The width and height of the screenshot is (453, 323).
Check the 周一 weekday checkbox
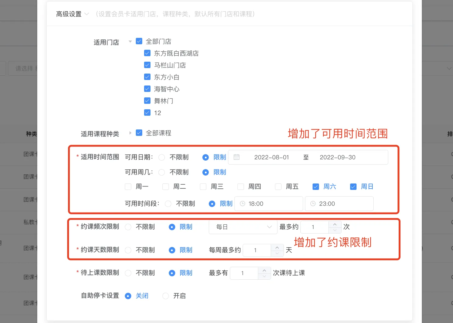(x=128, y=187)
